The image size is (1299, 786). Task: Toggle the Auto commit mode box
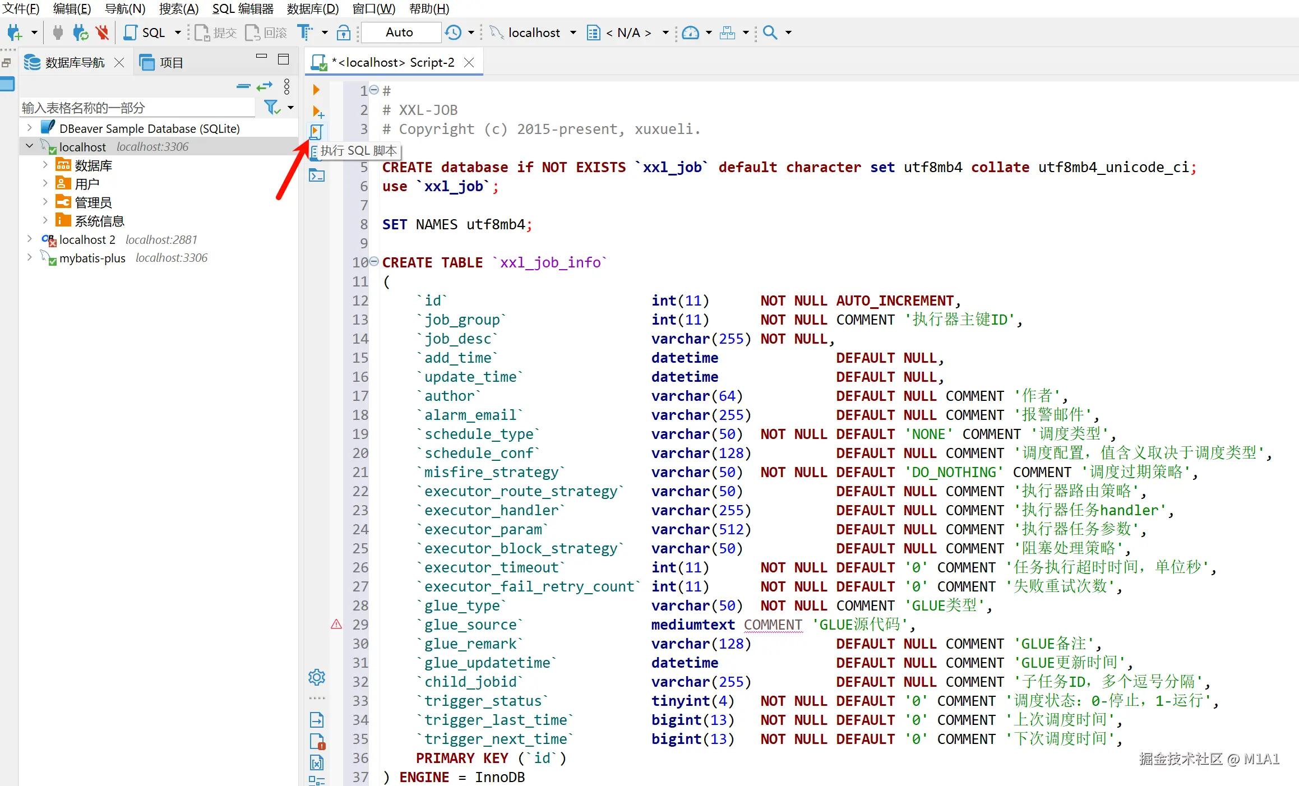pos(399,33)
